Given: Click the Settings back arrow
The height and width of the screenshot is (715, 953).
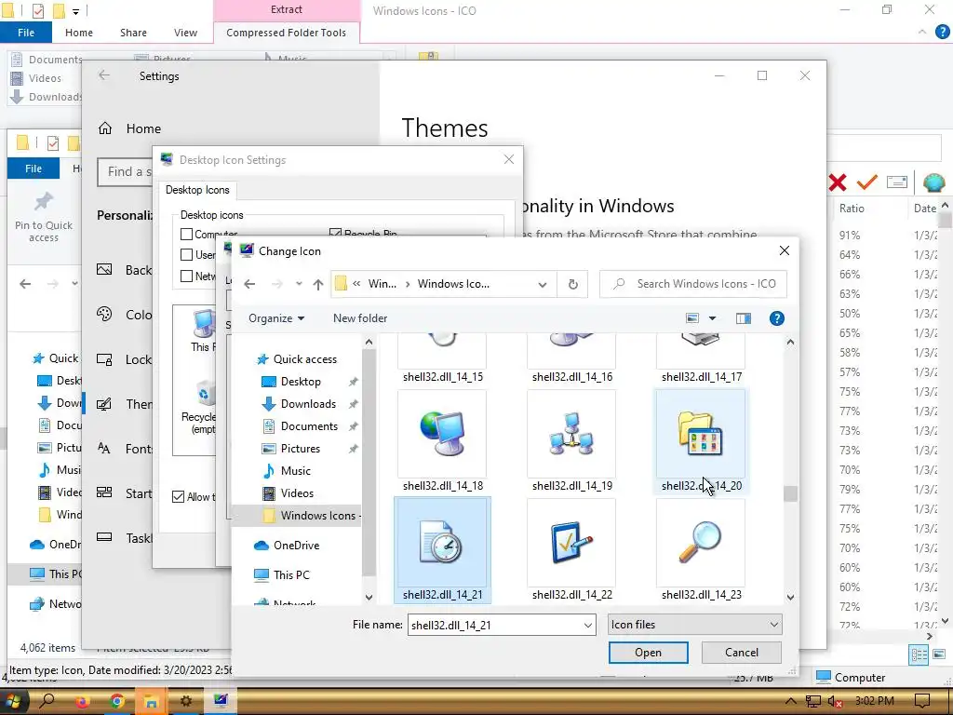Looking at the screenshot, I should tap(104, 75).
